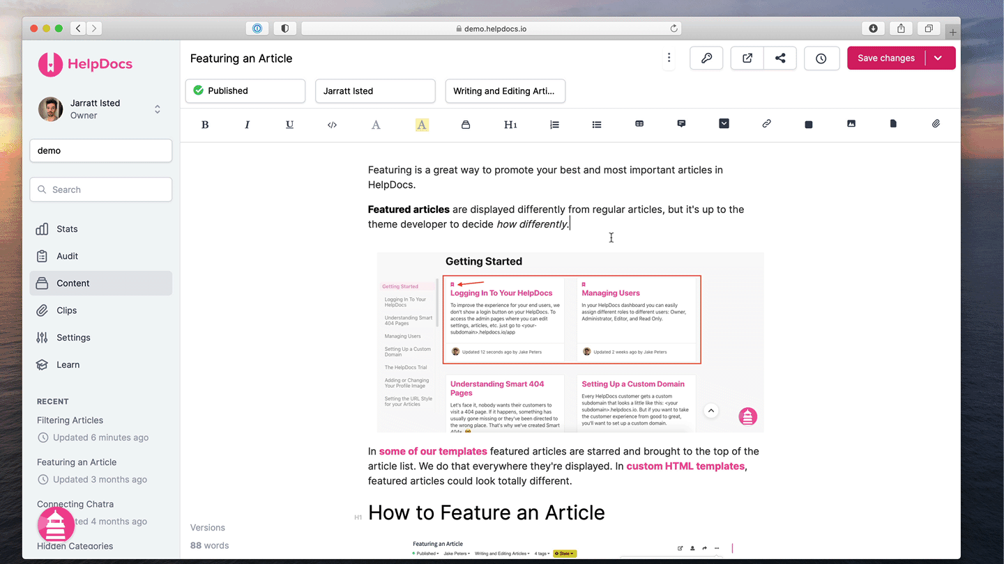Click the pink lighthouse chat widget
This screenshot has width=1004, height=564.
(56, 525)
